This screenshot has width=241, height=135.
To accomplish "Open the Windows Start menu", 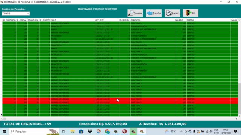I will (x=4, y=132).
